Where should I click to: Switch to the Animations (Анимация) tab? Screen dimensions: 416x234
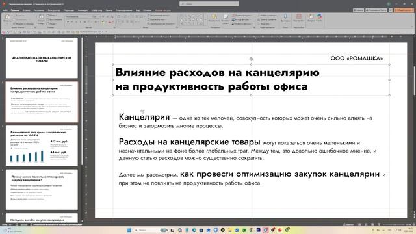[x=83, y=10]
